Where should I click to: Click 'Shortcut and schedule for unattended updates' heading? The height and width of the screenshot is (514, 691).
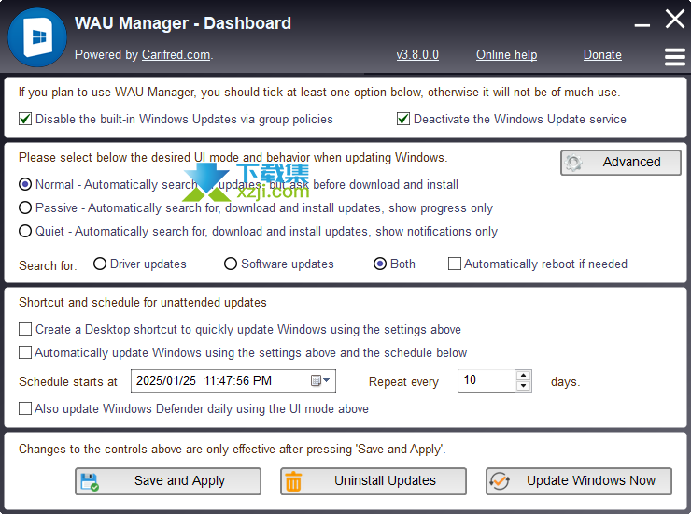click(143, 302)
